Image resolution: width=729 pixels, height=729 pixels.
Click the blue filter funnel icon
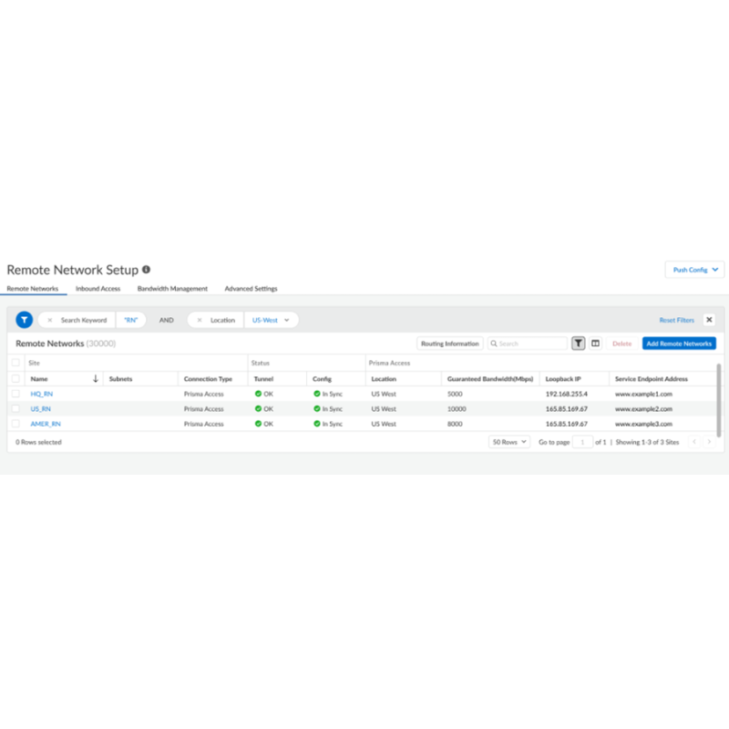(x=25, y=320)
